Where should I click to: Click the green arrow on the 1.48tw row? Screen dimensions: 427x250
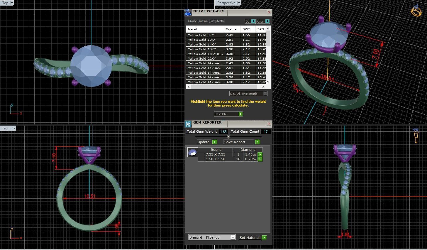(260, 154)
